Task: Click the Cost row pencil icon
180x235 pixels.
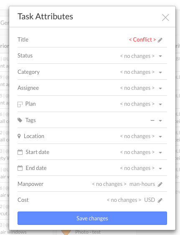Action: (x=160, y=200)
